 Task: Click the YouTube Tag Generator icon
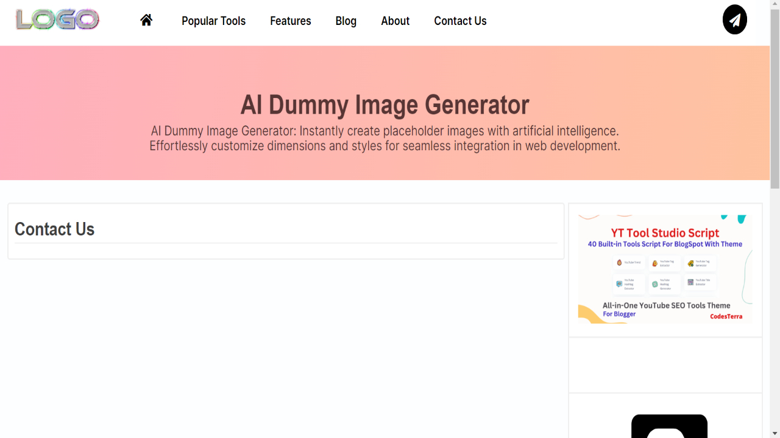click(690, 263)
